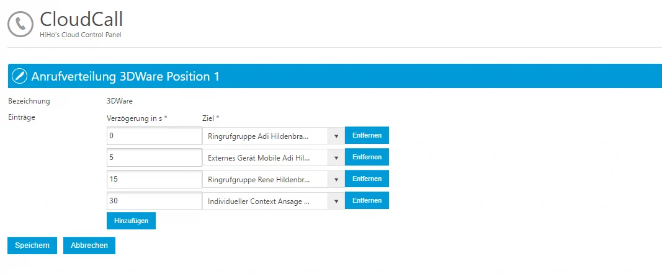Edit the delay field containing 30

click(x=154, y=201)
